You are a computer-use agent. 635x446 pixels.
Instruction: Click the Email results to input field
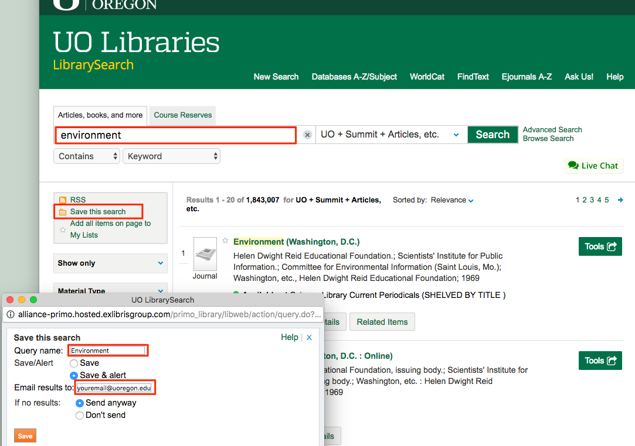(x=114, y=388)
